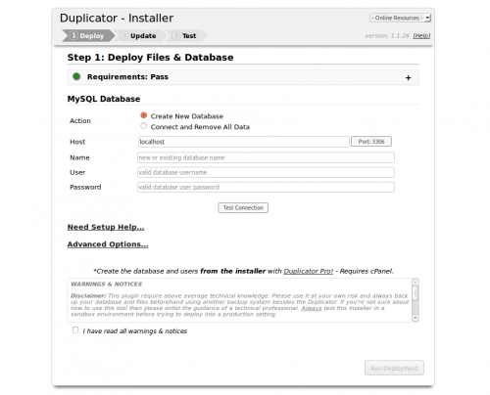
Task: Select the Update step tab
Action: (139, 36)
